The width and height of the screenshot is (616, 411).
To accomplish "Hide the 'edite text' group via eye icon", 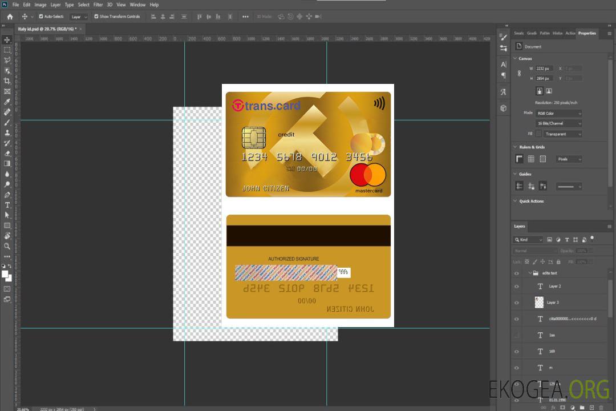I will (x=517, y=273).
